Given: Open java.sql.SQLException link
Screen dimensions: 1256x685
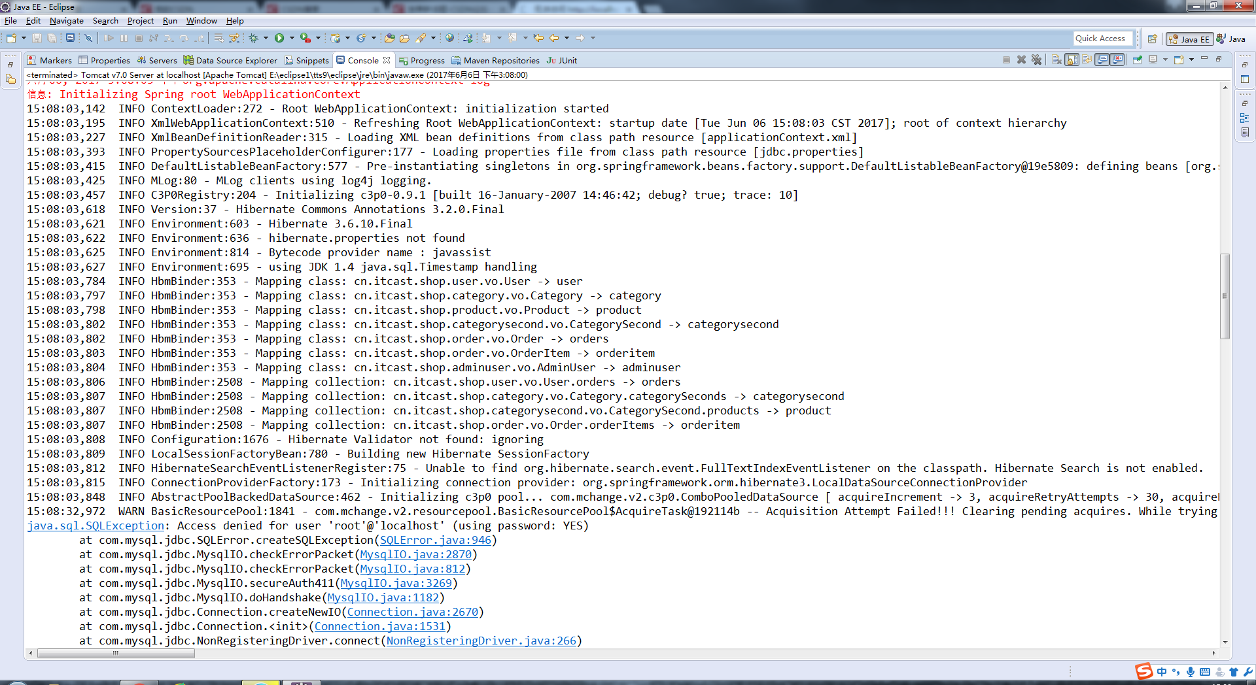Looking at the screenshot, I should pos(96,526).
